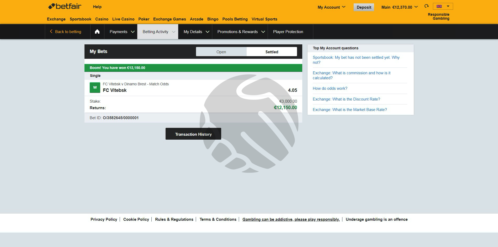Open 'My bet has not been settled yet' question
The image size is (498, 247).
[x=356, y=60]
